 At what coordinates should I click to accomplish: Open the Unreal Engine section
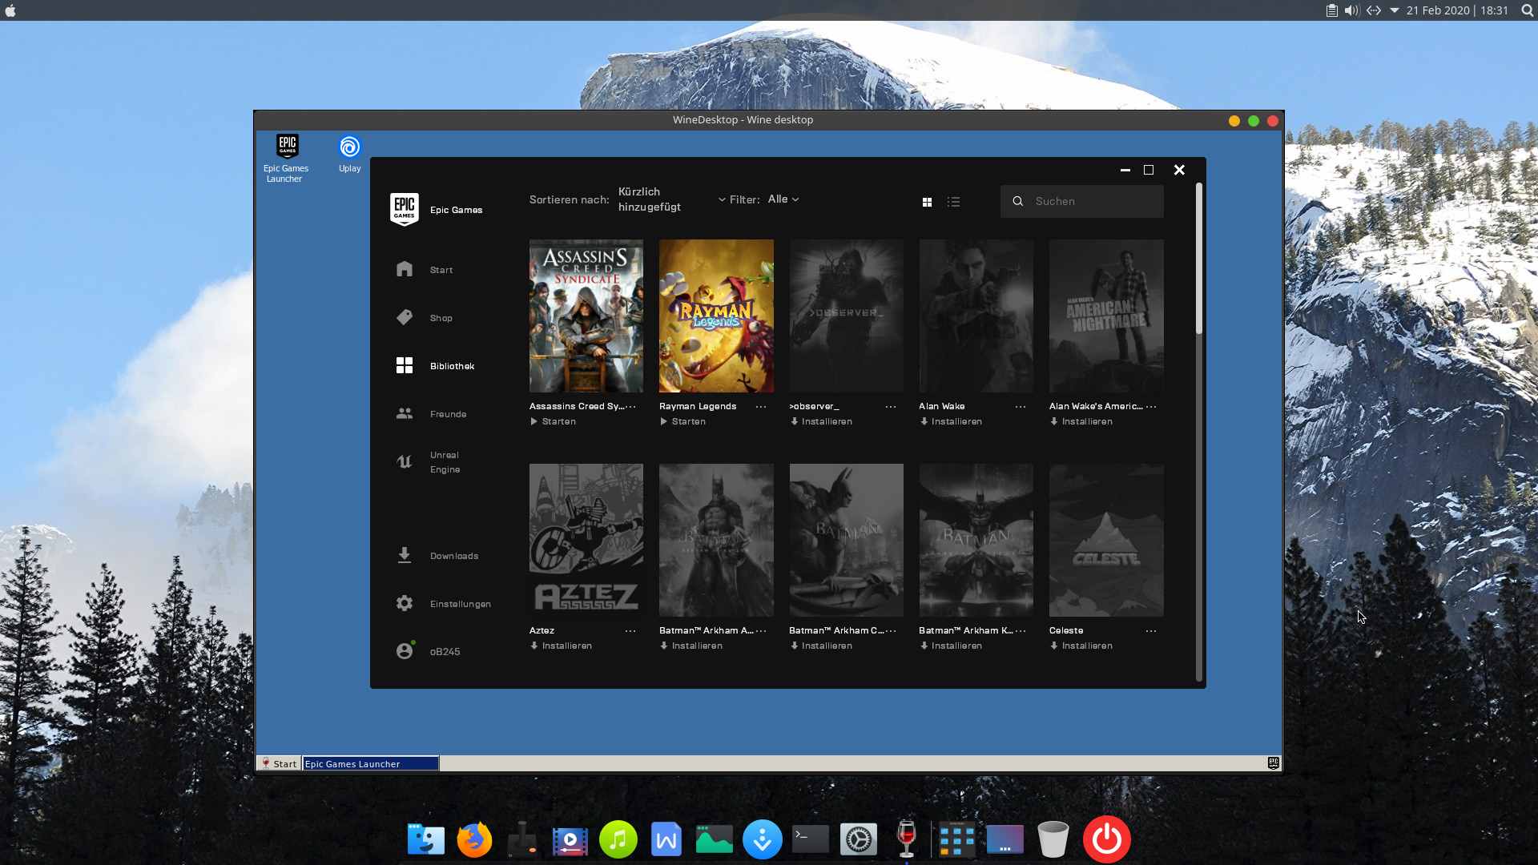pos(428,462)
